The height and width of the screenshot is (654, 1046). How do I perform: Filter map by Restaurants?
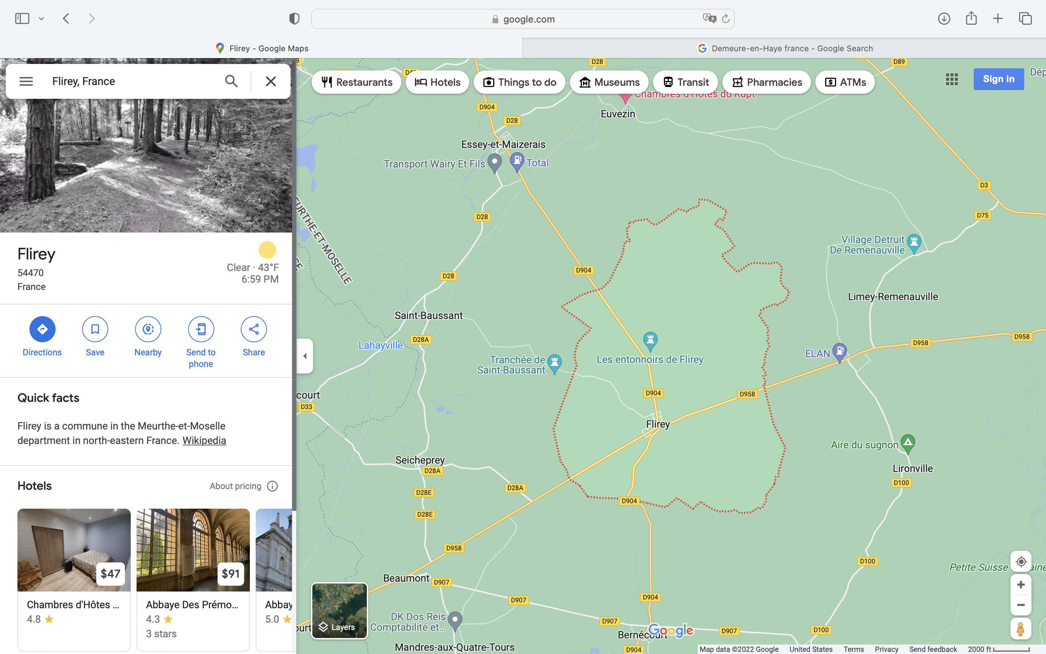[x=357, y=82]
